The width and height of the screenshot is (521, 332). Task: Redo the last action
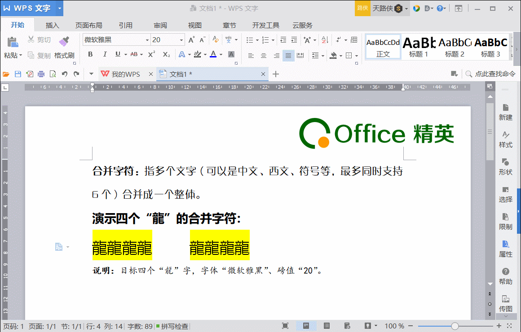(76, 74)
